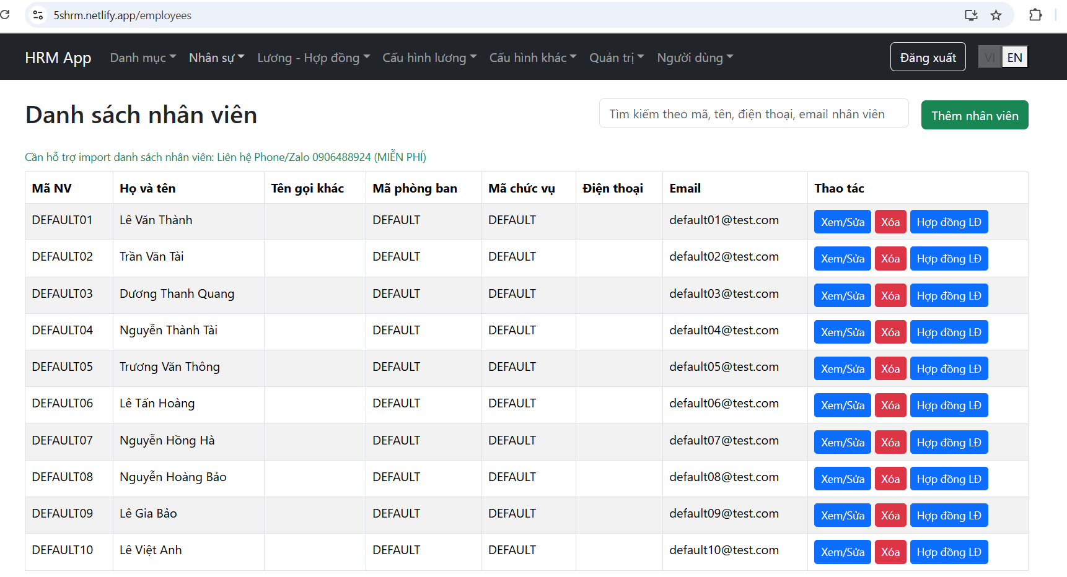Click Xóa for DEFAULT06
The height and width of the screenshot is (577, 1067).
[x=890, y=405]
